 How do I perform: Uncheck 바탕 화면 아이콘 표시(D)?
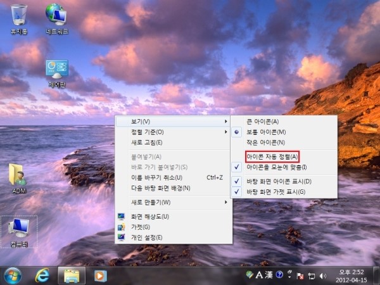(x=279, y=181)
